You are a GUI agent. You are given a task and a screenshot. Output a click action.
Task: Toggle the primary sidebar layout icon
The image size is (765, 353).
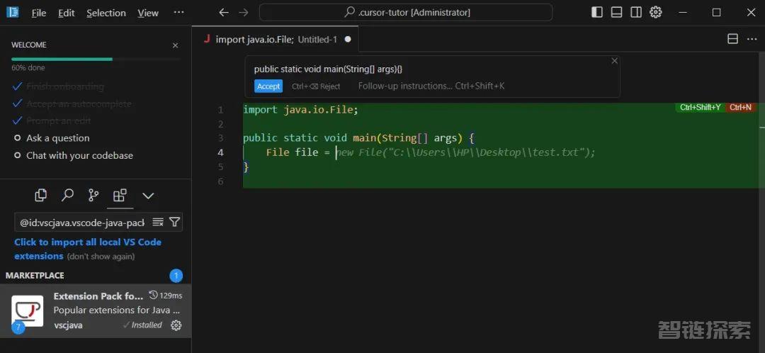tap(597, 12)
